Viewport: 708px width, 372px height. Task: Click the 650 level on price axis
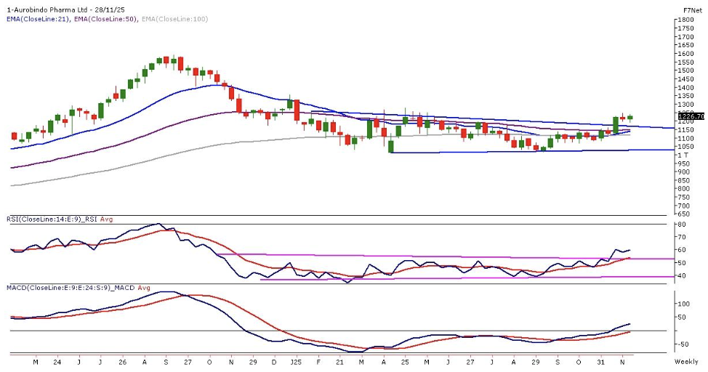[684, 214]
